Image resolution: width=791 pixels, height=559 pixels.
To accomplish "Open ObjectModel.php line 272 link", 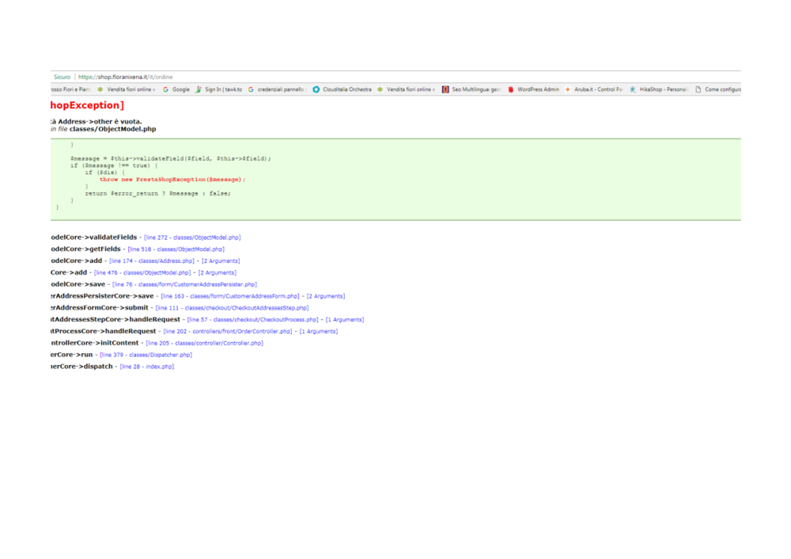I will pyautogui.click(x=191, y=237).
